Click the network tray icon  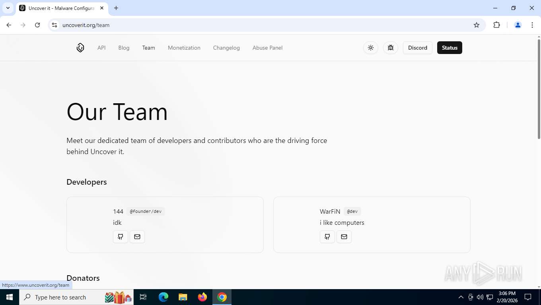click(x=490, y=297)
